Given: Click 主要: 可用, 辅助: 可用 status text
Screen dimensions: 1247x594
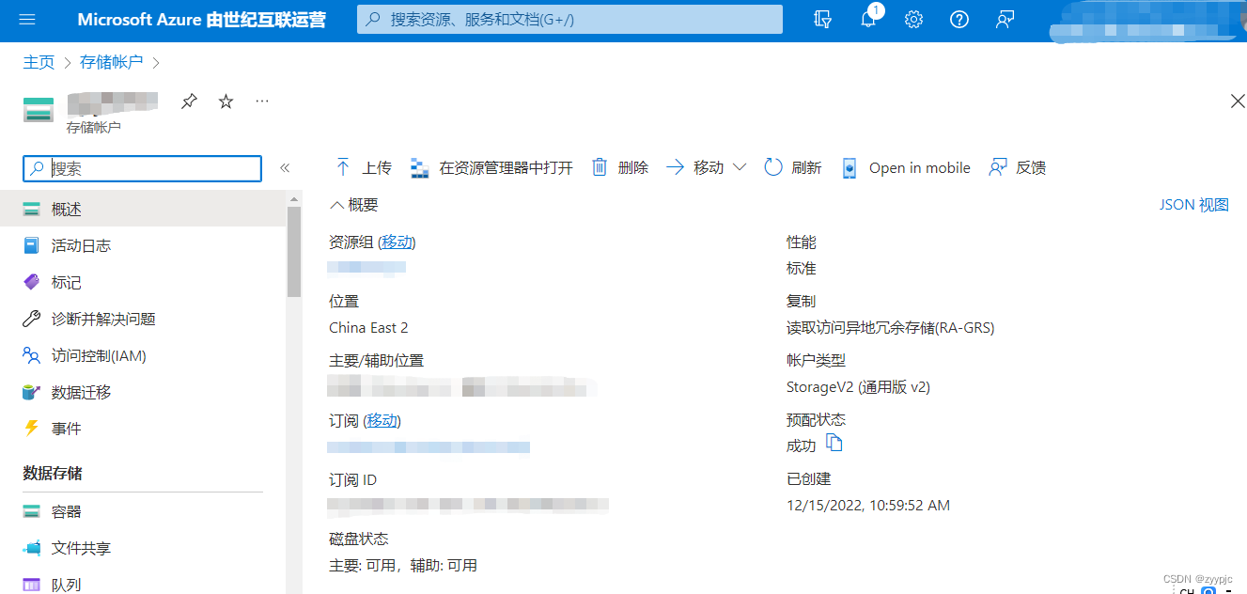Looking at the screenshot, I should point(403,565).
